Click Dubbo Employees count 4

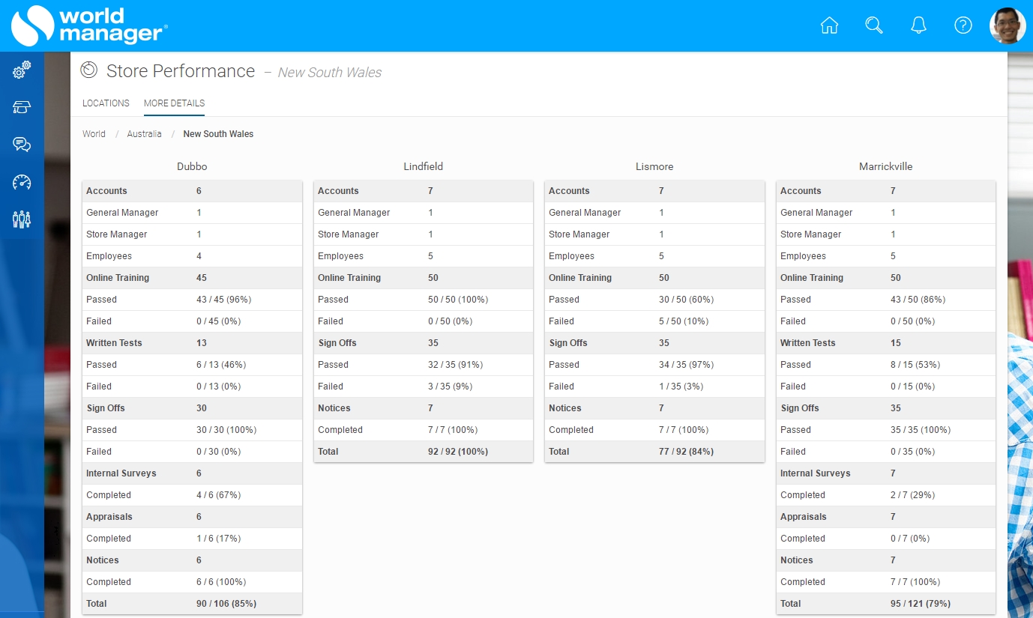(199, 256)
